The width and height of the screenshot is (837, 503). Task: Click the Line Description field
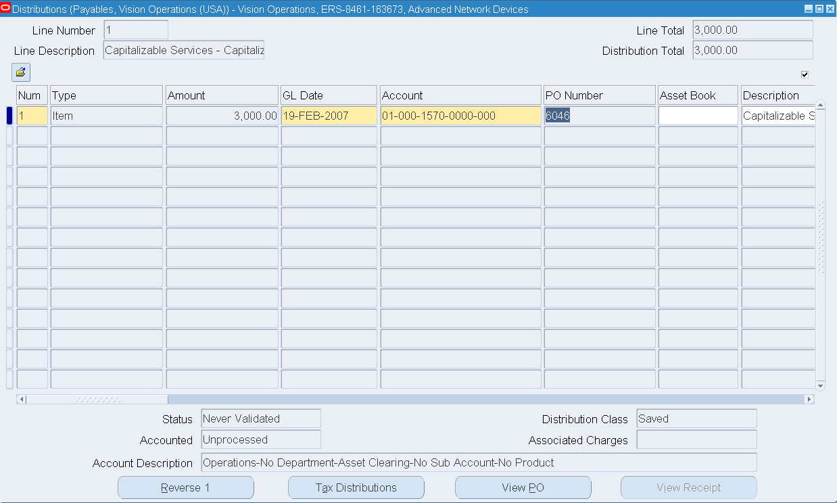tap(184, 50)
